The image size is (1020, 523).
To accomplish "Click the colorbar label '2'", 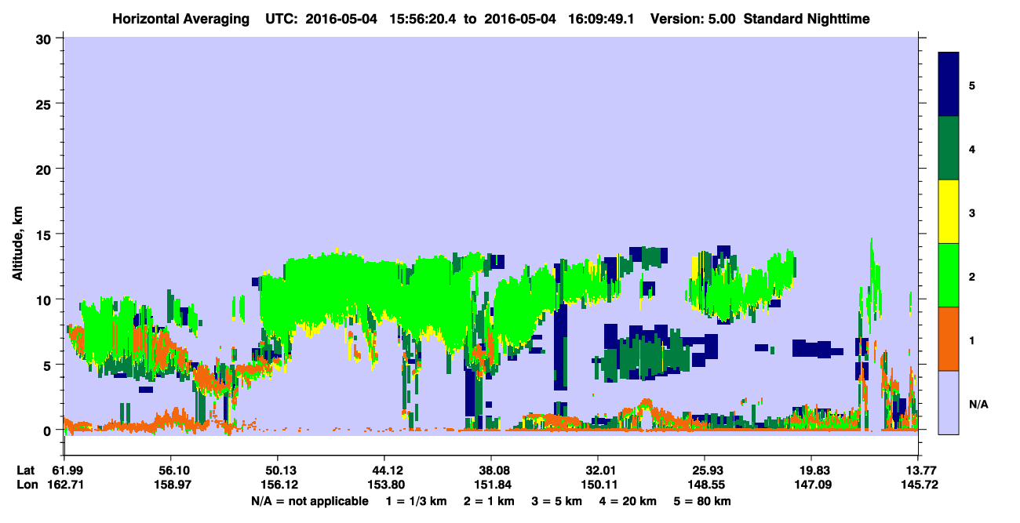I will pos(972,275).
